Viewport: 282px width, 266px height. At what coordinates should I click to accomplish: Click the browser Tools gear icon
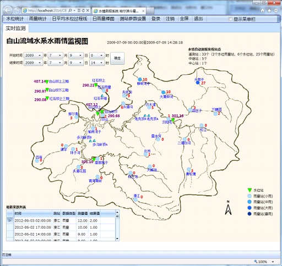(276, 10)
